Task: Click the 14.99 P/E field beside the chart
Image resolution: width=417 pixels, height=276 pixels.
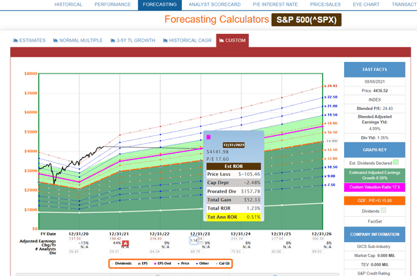Action: (x=332, y=141)
